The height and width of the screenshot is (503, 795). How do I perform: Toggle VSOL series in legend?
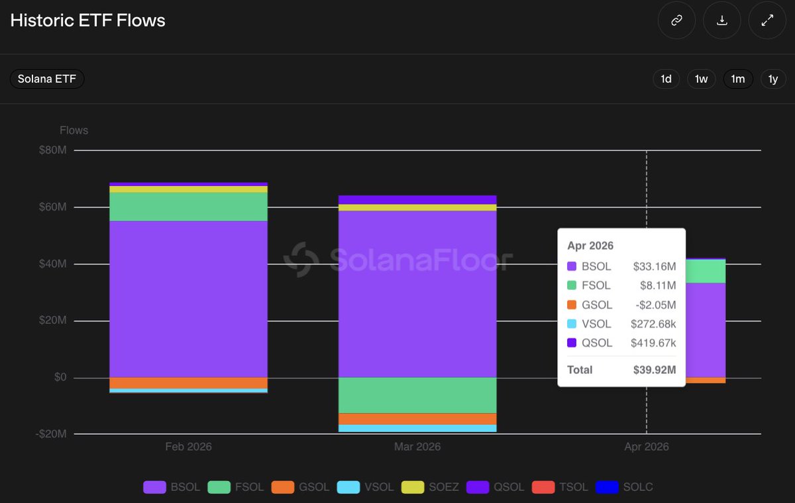366,487
